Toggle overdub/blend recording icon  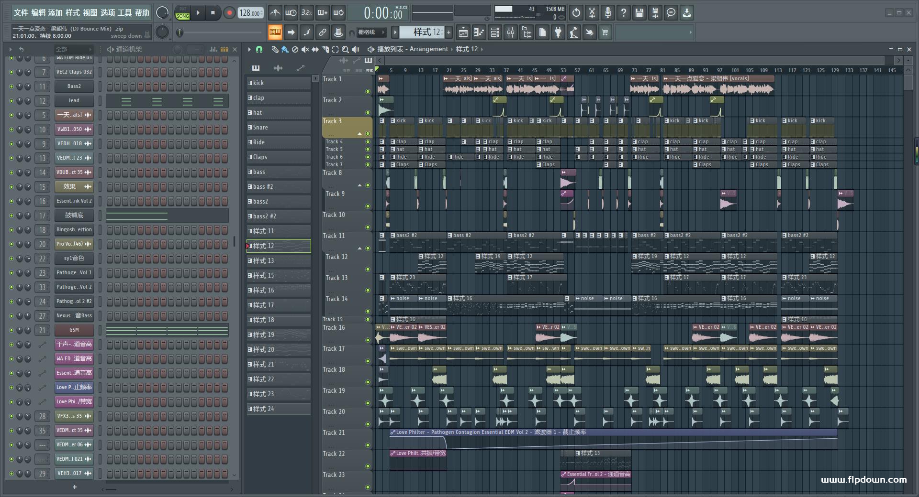point(323,13)
